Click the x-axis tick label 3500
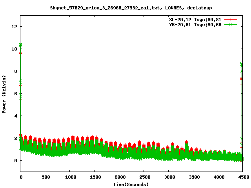 (194, 177)
